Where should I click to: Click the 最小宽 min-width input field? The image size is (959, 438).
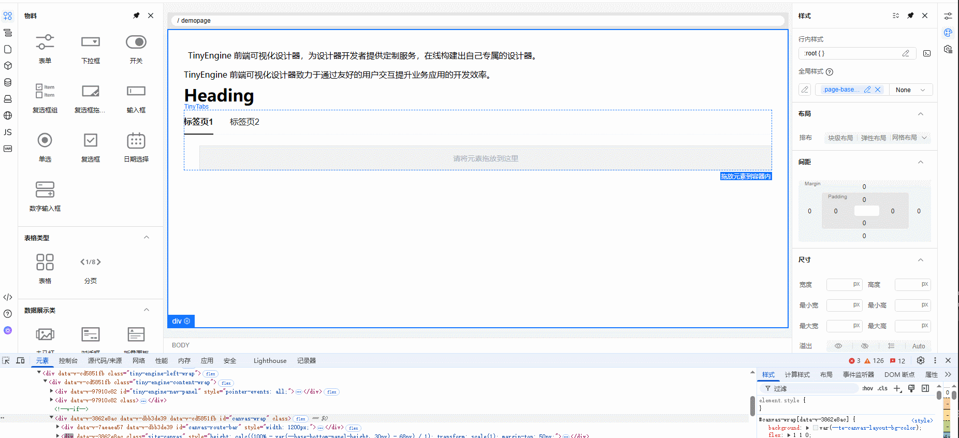pyautogui.click(x=844, y=305)
